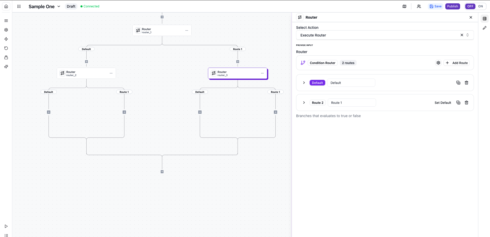Click the map overview icon in top toolbar
The width and height of the screenshot is (490, 237).
click(x=404, y=6)
